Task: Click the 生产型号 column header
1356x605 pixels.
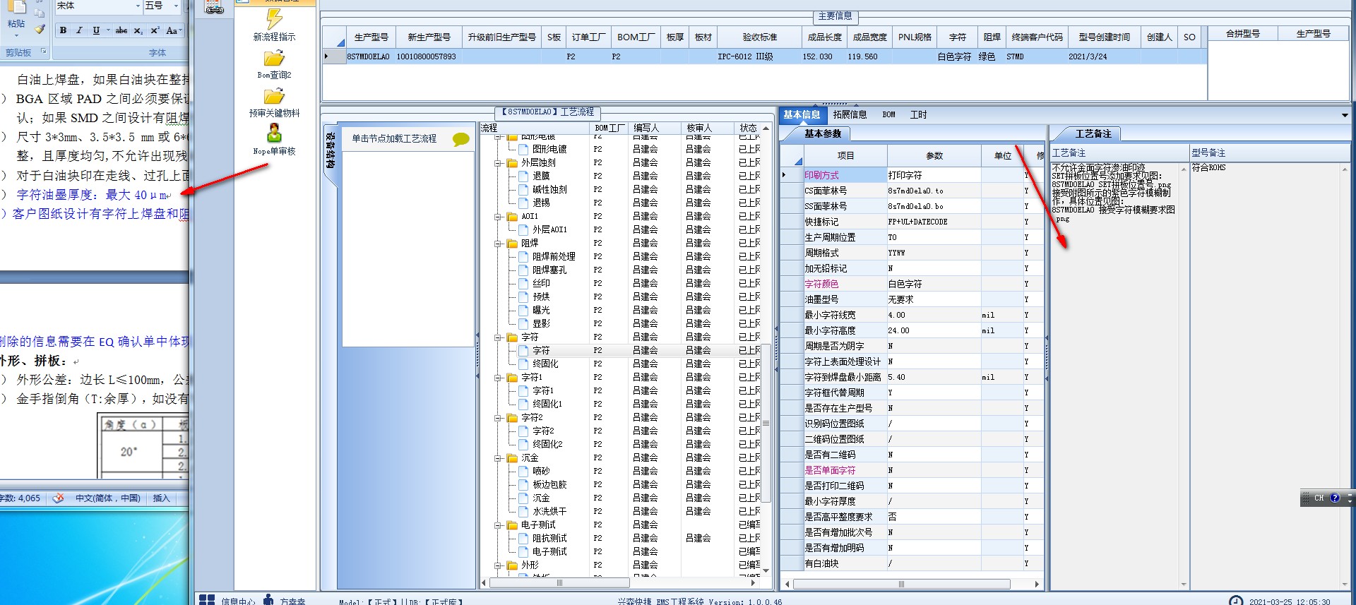Action: click(x=371, y=37)
